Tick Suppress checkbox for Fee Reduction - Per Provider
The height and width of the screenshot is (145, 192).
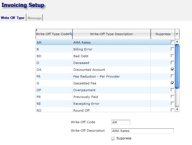click(x=172, y=76)
